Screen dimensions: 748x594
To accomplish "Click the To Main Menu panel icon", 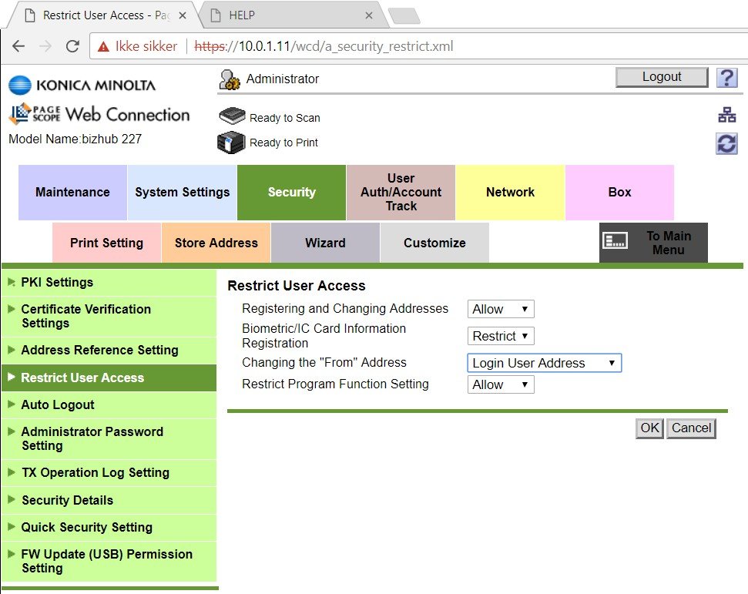I will [x=616, y=241].
